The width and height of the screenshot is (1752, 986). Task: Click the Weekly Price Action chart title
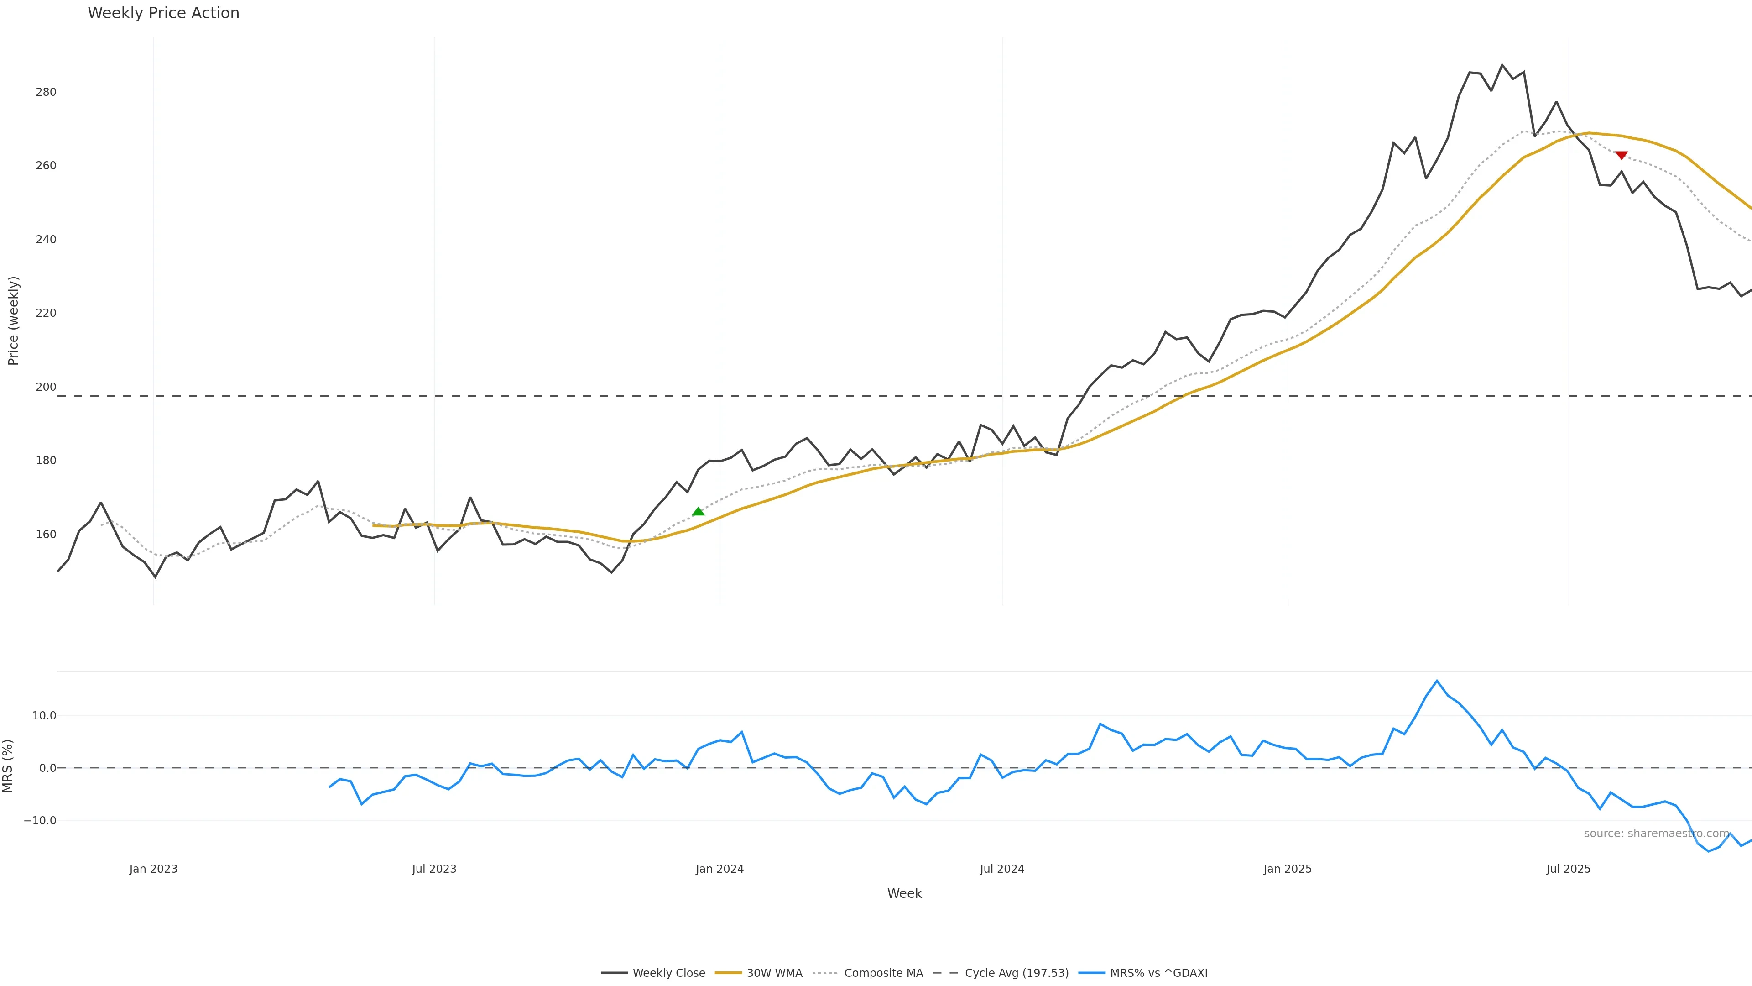(x=163, y=13)
